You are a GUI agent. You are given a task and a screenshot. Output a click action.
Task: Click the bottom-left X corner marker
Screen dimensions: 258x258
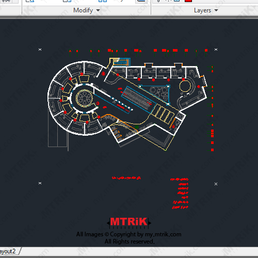[40, 183]
